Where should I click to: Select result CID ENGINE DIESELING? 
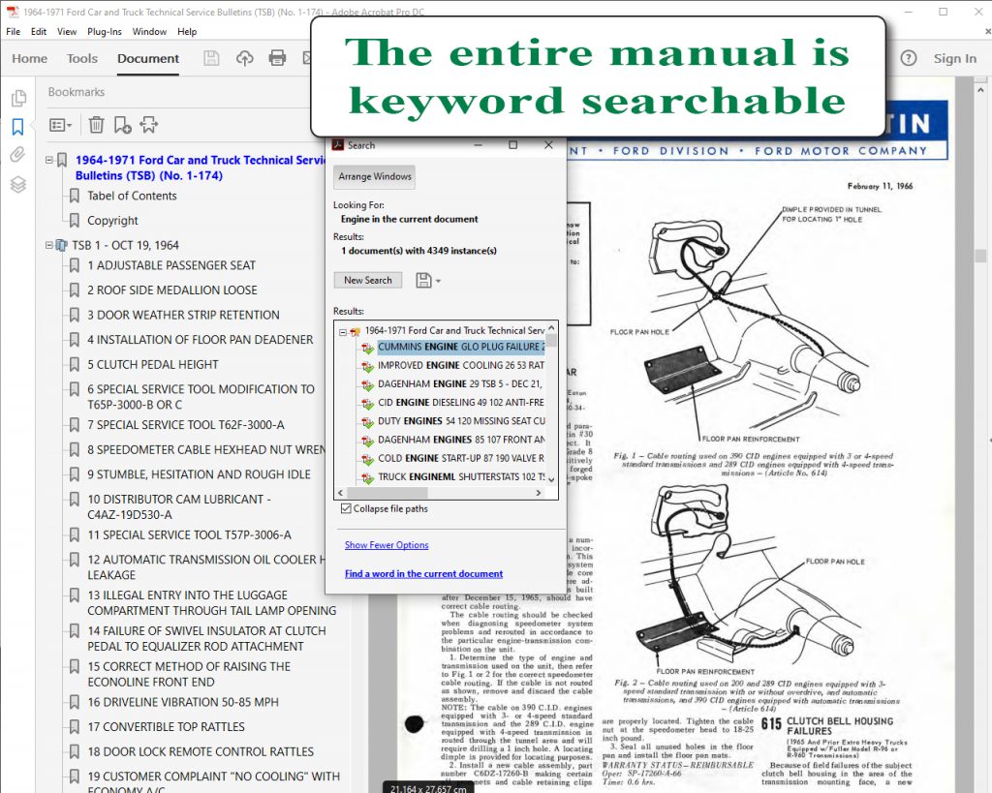coord(461,403)
